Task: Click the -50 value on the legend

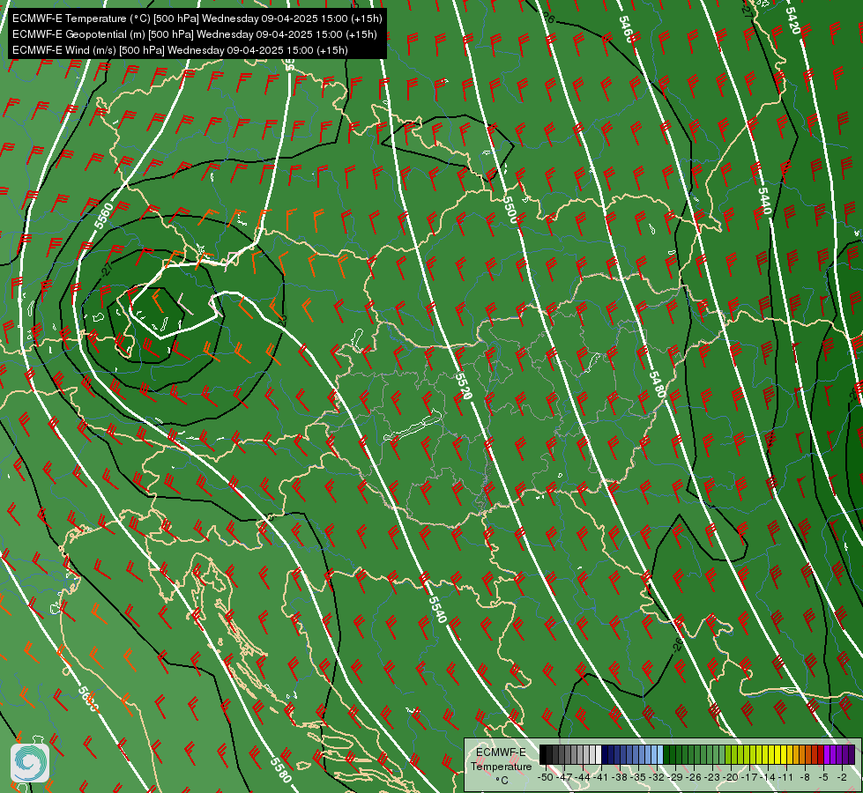Action: (x=545, y=777)
